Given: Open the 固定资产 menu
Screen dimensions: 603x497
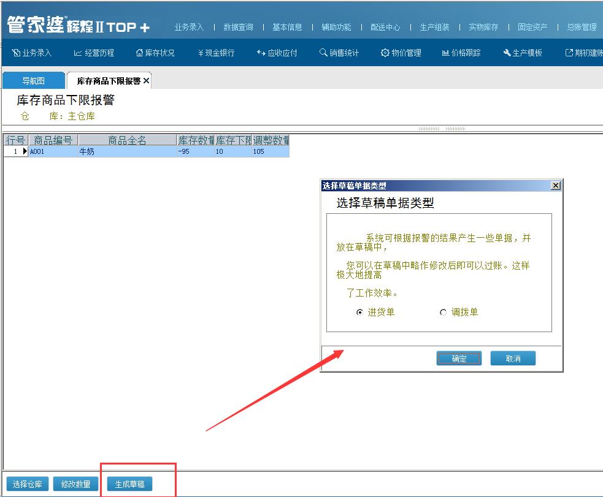Looking at the screenshot, I should point(532,27).
